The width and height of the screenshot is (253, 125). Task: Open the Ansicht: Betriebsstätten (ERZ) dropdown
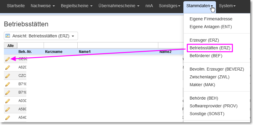click(41, 36)
